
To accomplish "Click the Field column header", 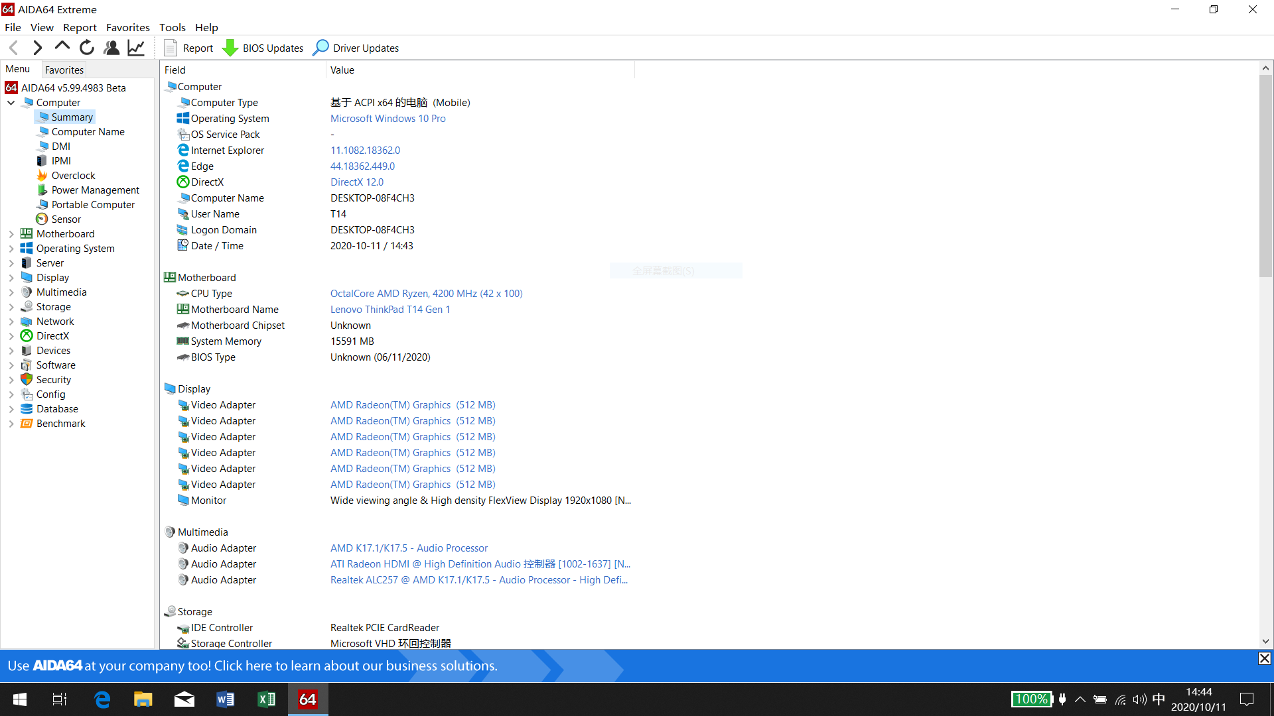I will (x=243, y=70).
